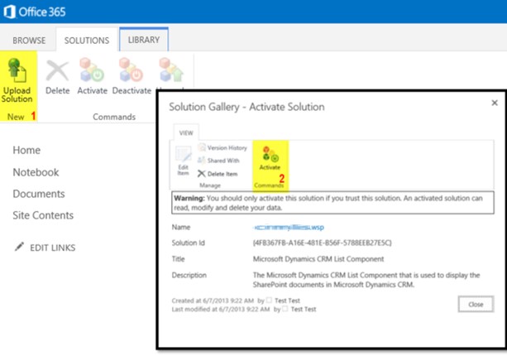
Task: Open Documents in left navigation
Action: (x=39, y=194)
